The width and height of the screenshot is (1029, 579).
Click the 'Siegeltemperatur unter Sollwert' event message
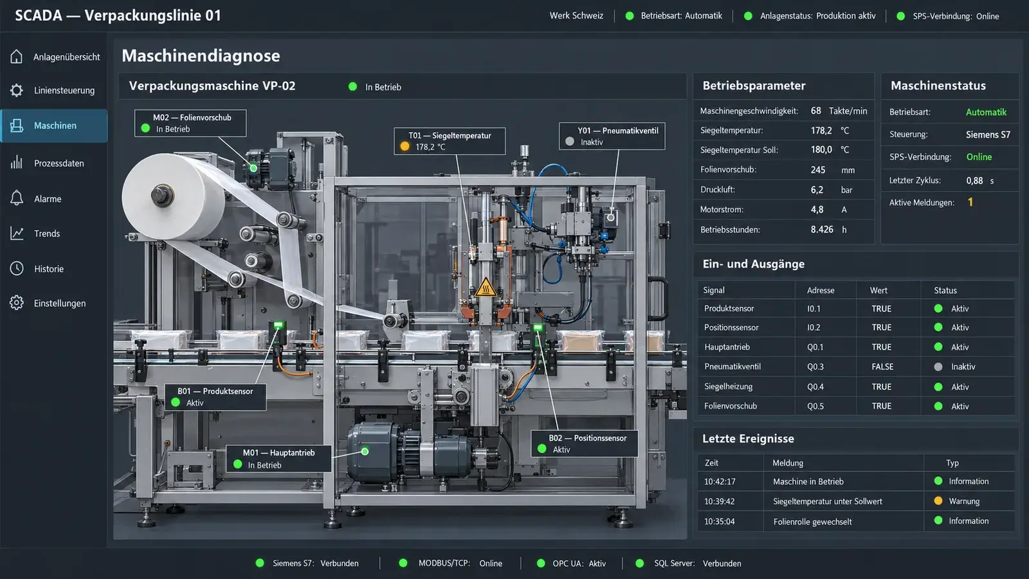[827, 501]
